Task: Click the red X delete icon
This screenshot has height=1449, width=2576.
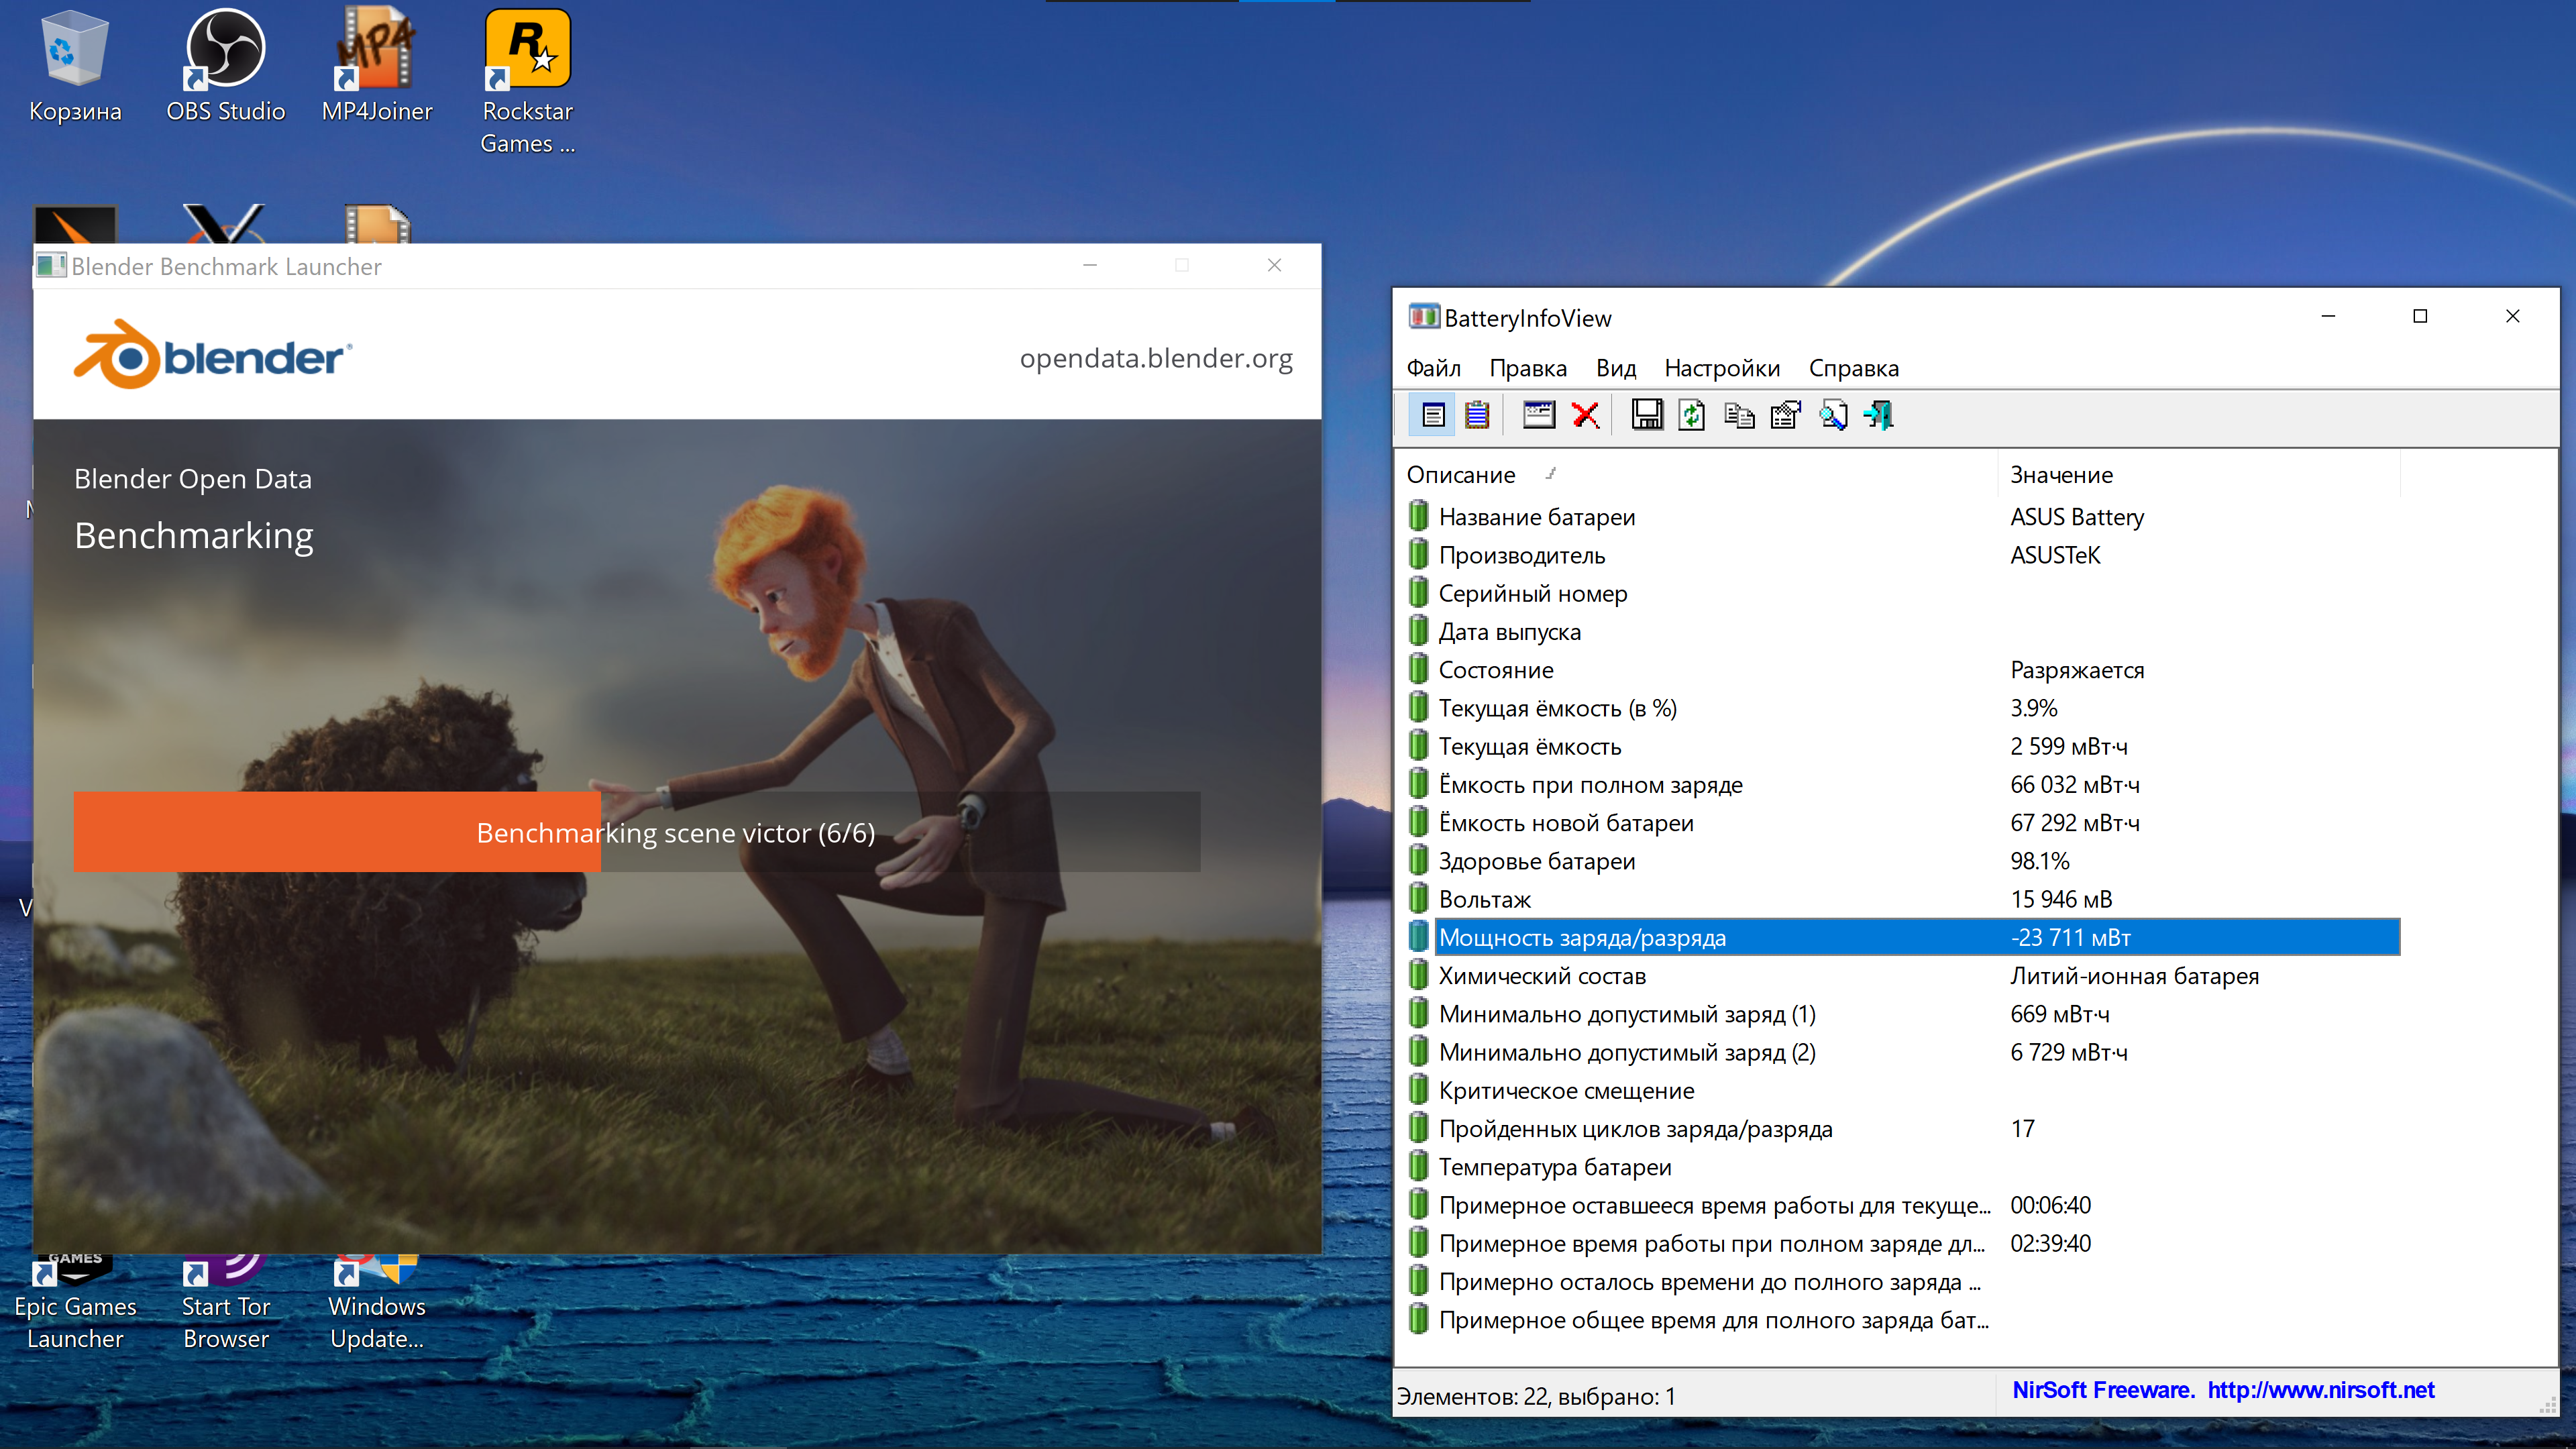Action: (1585, 415)
